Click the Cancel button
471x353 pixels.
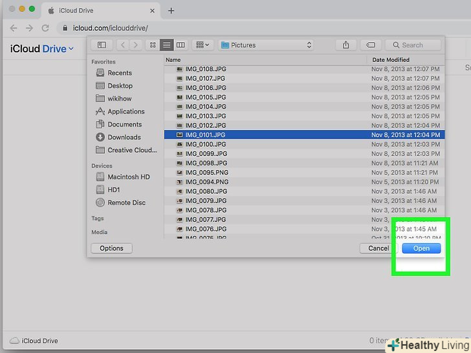[x=378, y=248]
